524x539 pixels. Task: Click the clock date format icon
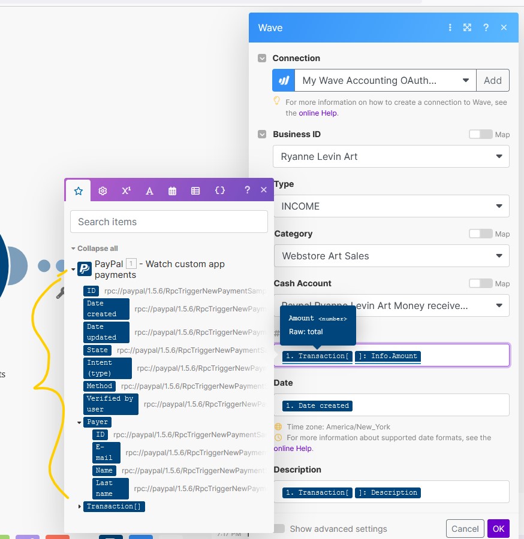tap(278, 438)
